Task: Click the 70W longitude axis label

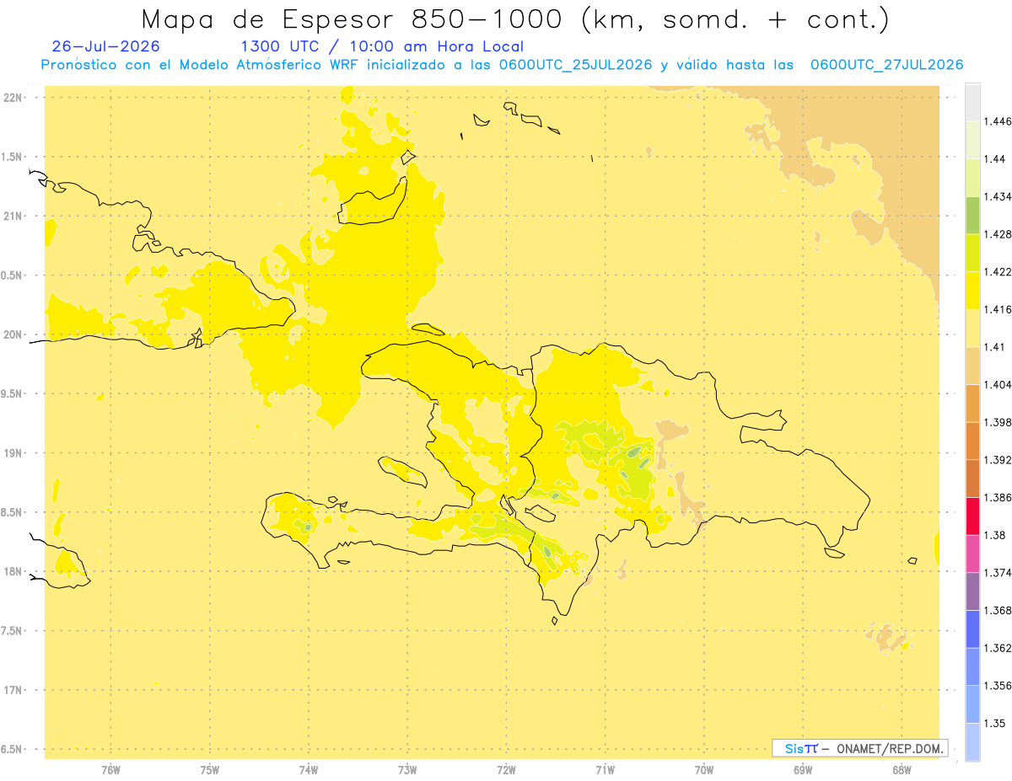Action: click(x=703, y=769)
